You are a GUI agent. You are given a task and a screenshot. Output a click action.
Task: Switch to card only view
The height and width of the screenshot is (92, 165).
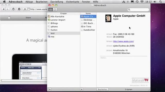55,10
